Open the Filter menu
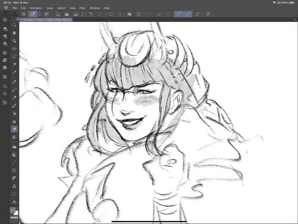The height and width of the screenshot is (224, 298). point(82,8)
